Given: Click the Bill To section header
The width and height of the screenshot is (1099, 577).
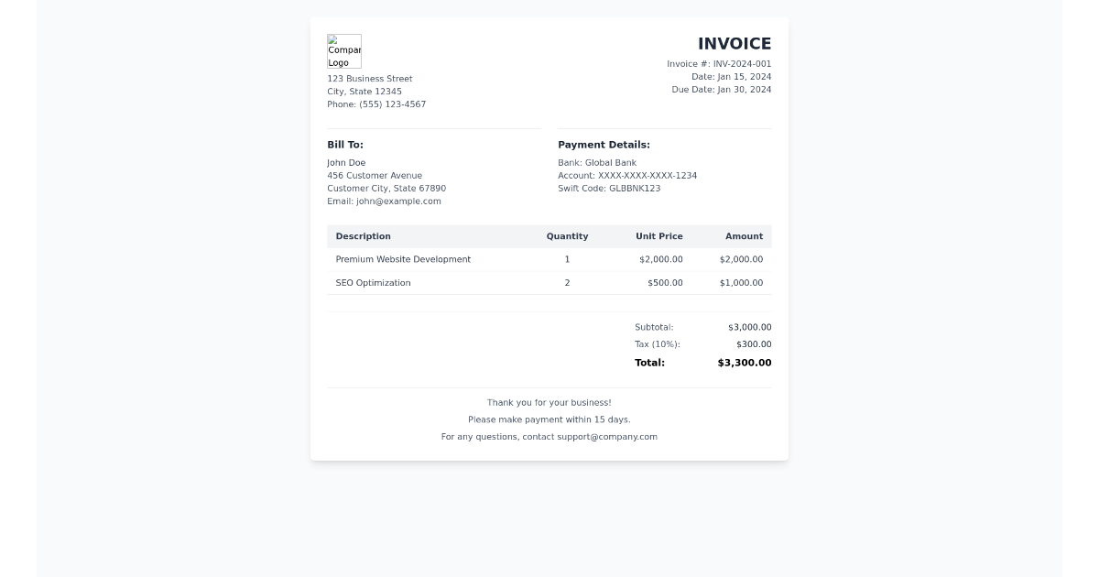Looking at the screenshot, I should coord(346,145).
